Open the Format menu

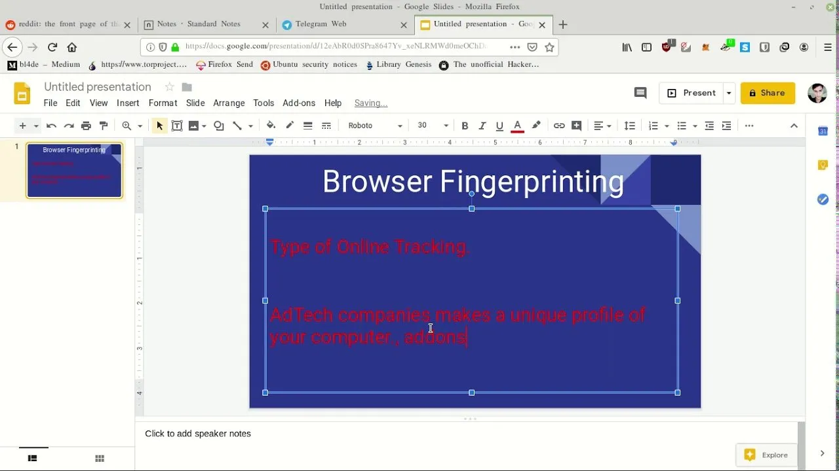click(x=163, y=103)
